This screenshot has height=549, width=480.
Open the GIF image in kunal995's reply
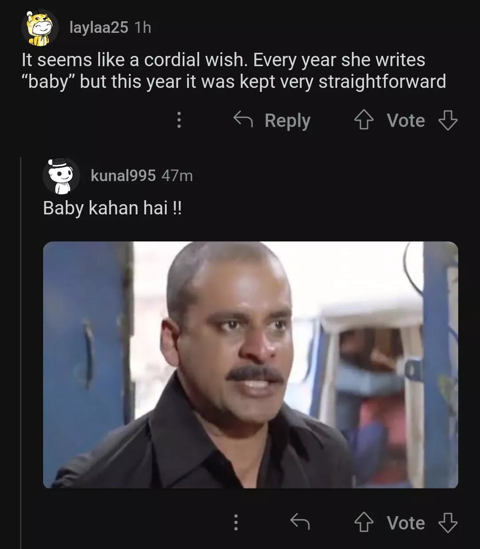point(250,365)
